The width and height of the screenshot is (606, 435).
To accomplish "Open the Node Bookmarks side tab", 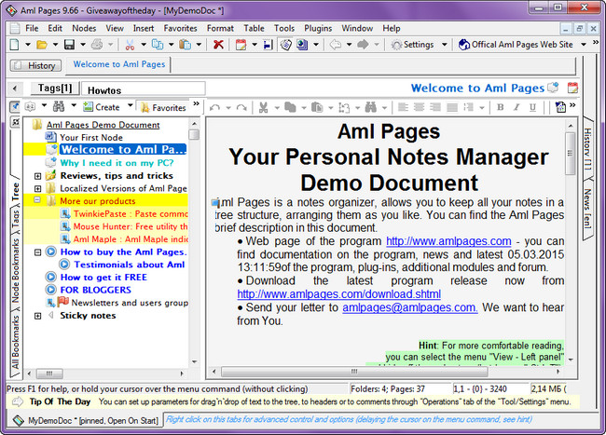I will [x=15, y=270].
